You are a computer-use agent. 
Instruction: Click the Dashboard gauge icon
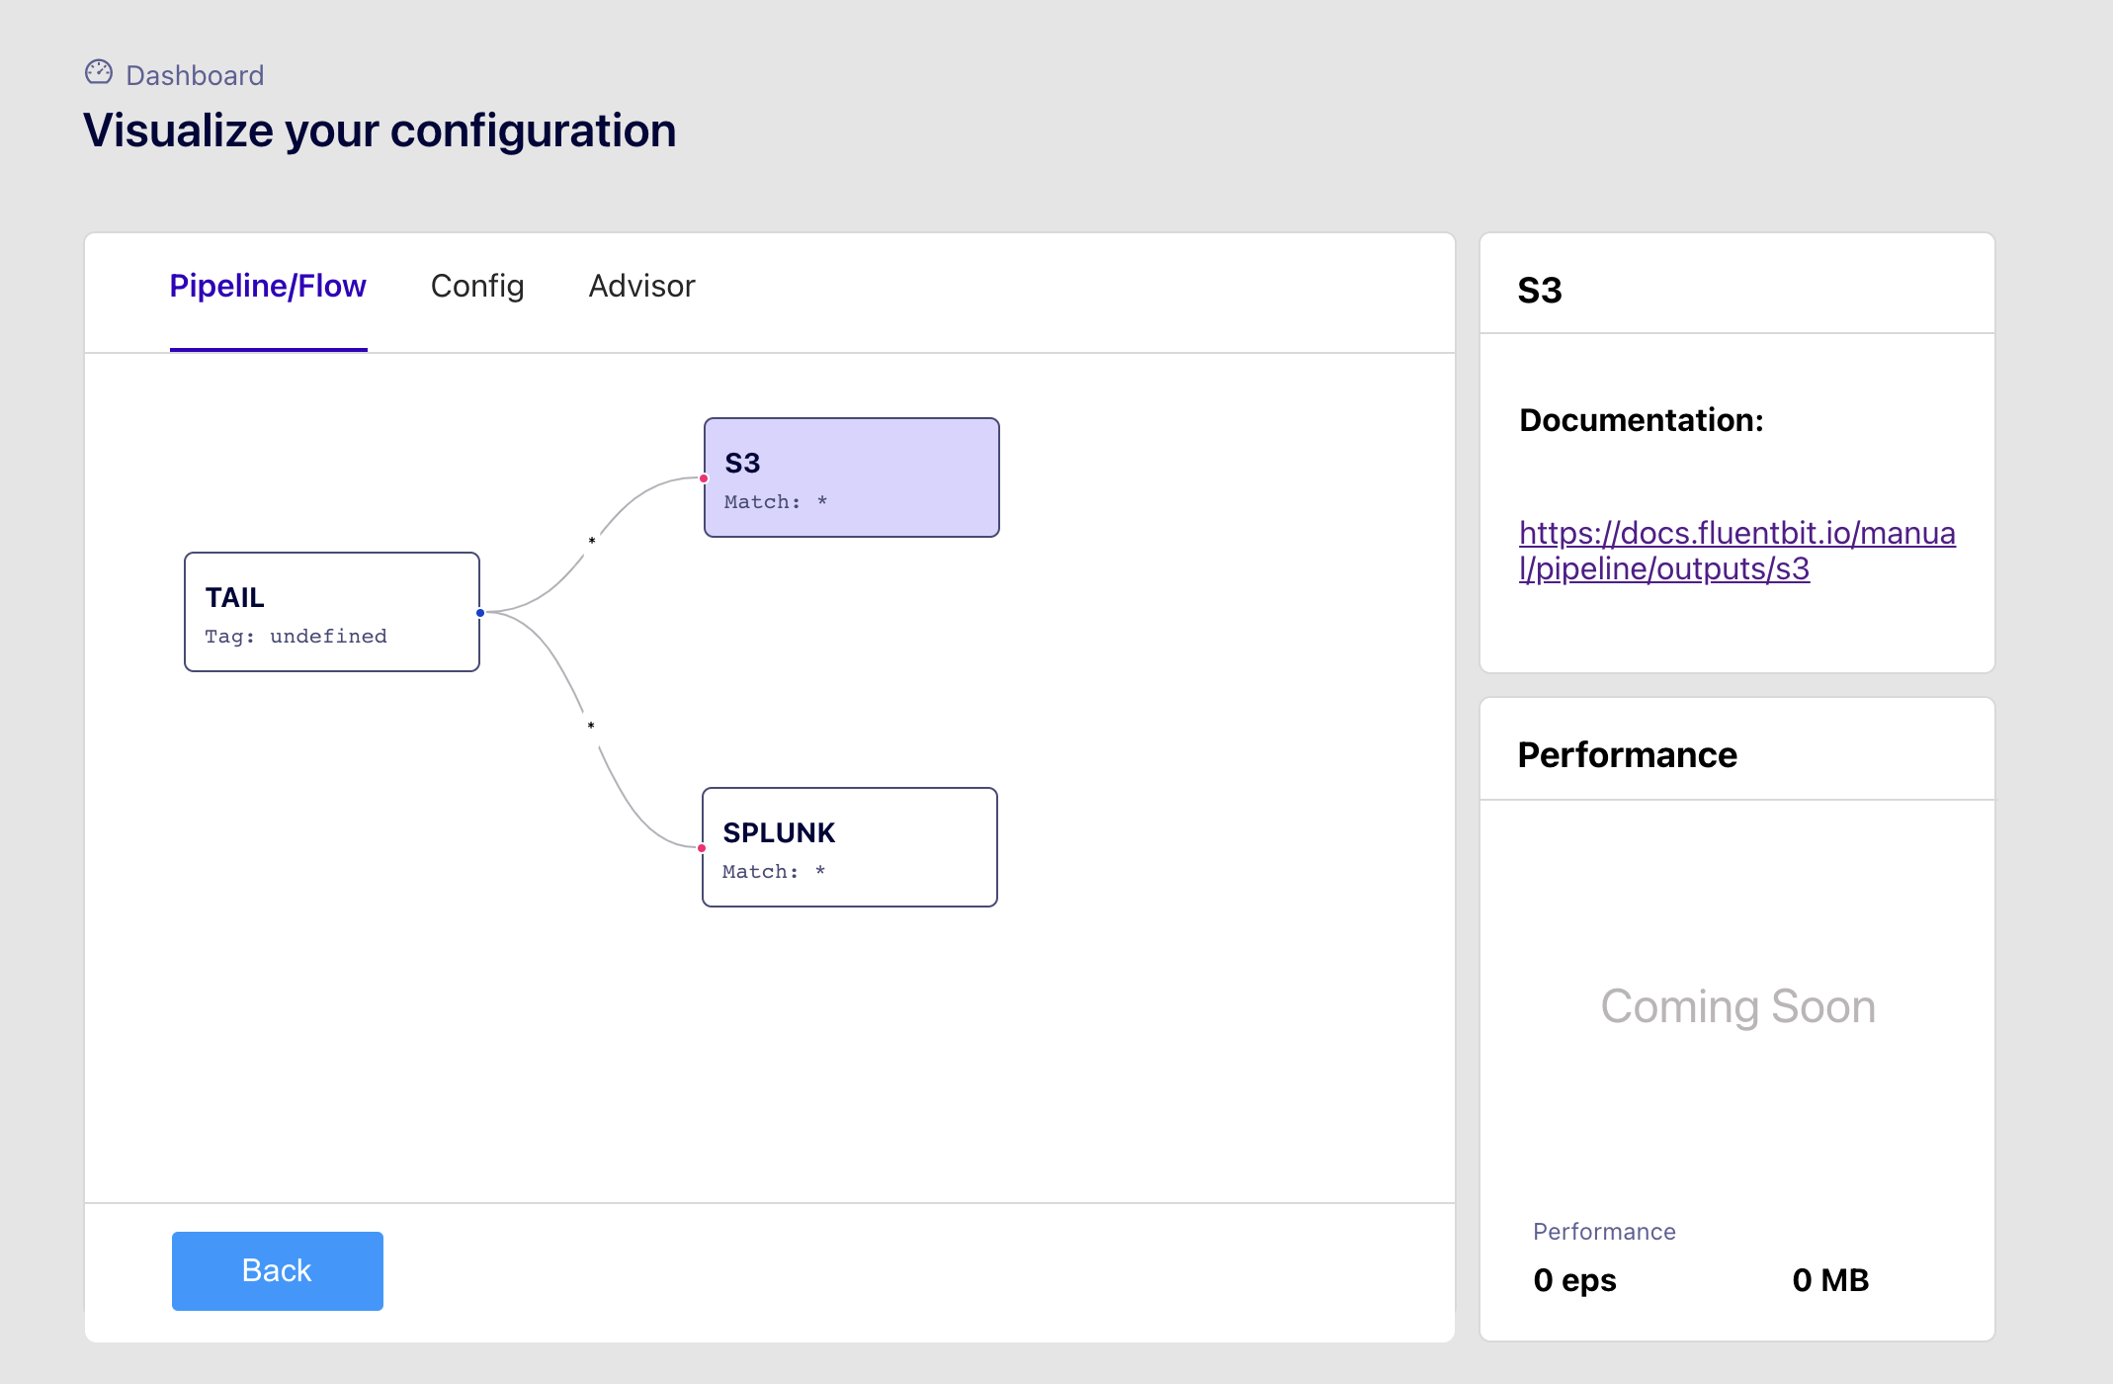pos(99,72)
